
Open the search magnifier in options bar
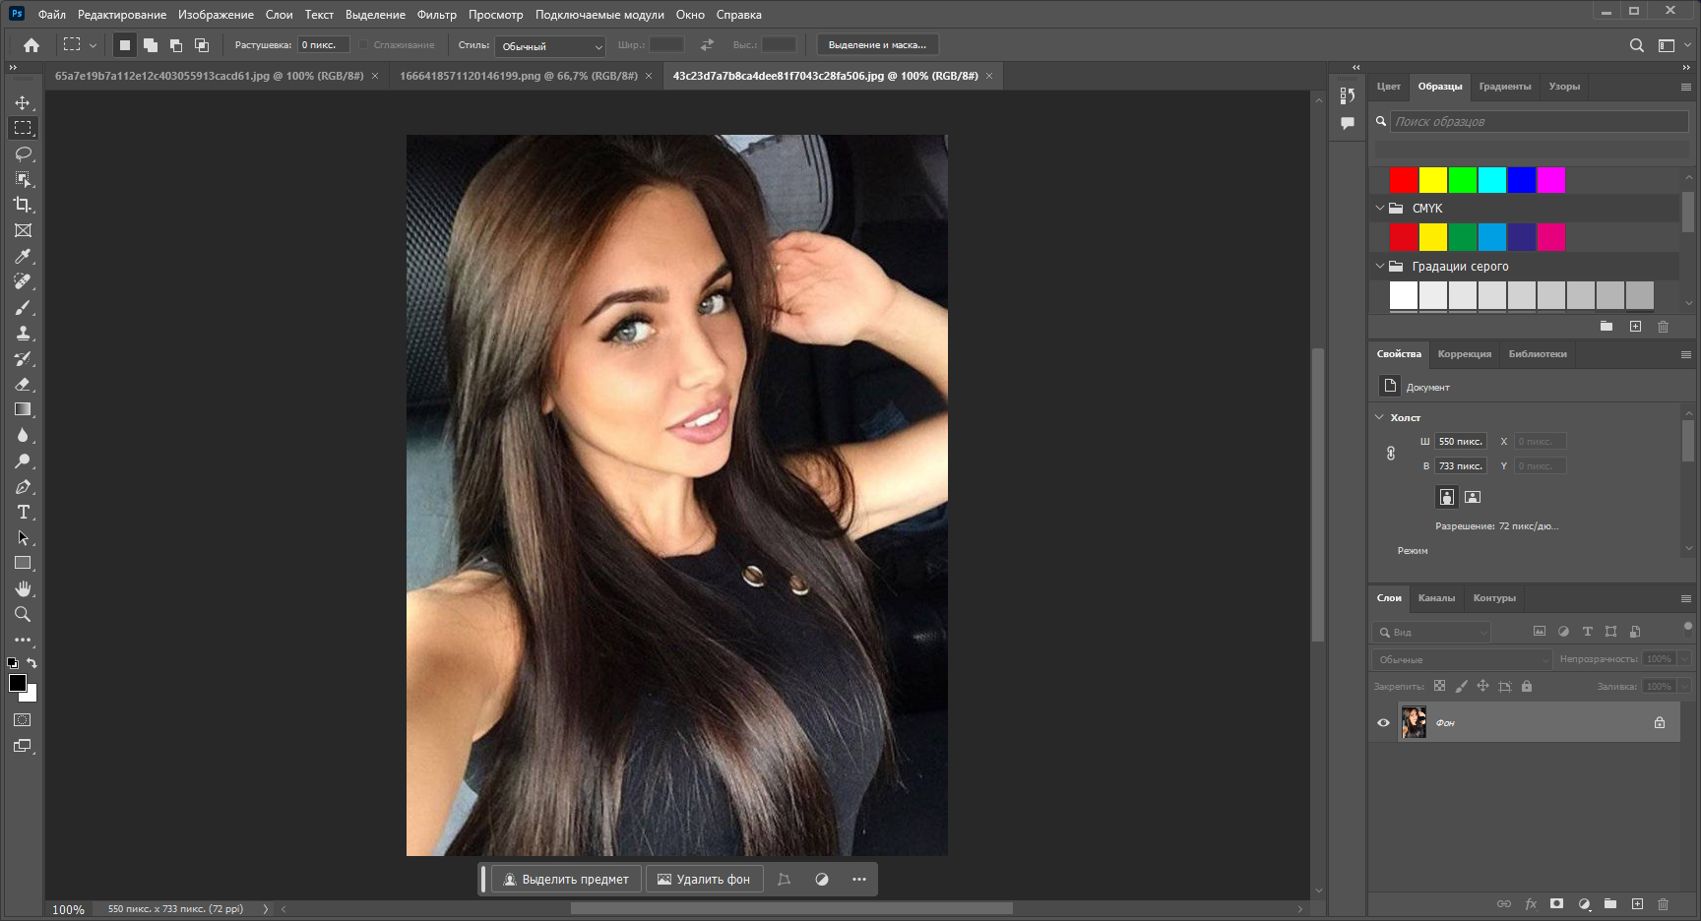tap(1636, 45)
